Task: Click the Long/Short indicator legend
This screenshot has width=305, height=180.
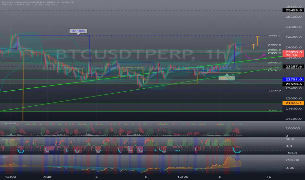Action: [10, 139]
